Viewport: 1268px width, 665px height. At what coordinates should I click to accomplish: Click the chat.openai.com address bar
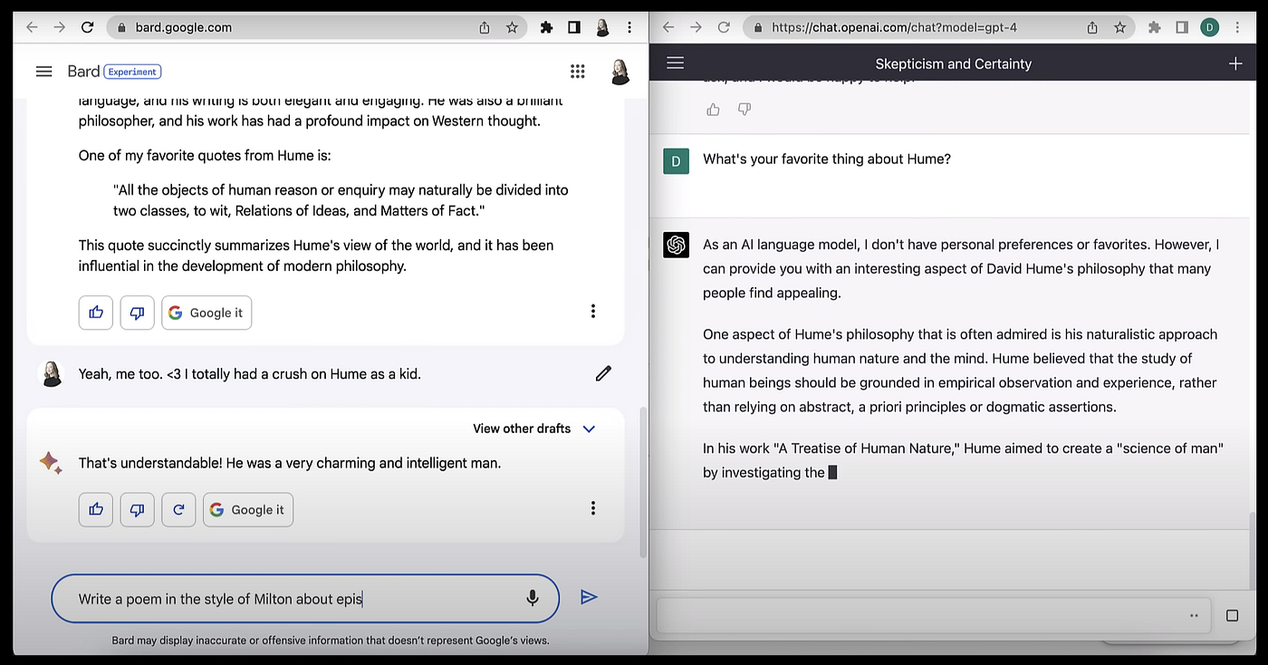tap(938, 27)
